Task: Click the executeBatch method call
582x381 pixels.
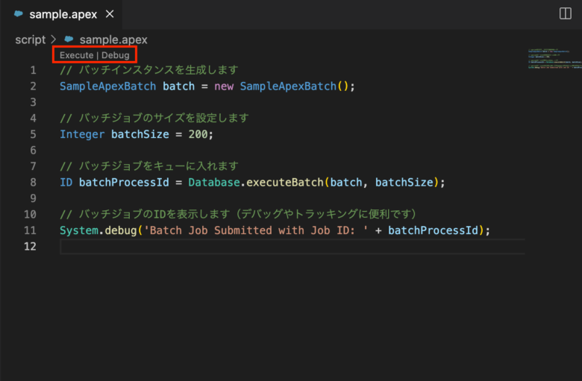Action: click(285, 182)
